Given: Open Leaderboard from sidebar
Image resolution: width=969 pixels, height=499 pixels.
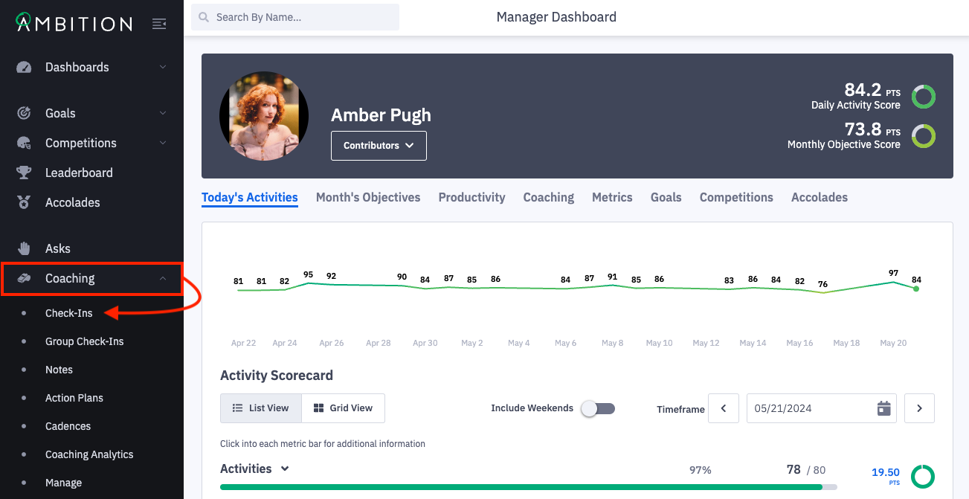Looking at the screenshot, I should (x=79, y=173).
